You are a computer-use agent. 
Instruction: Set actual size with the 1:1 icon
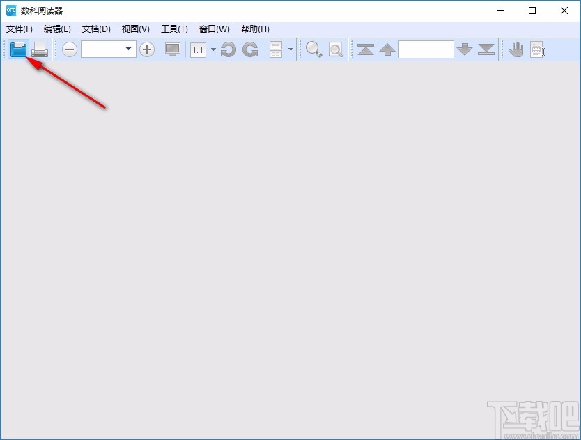coord(198,49)
